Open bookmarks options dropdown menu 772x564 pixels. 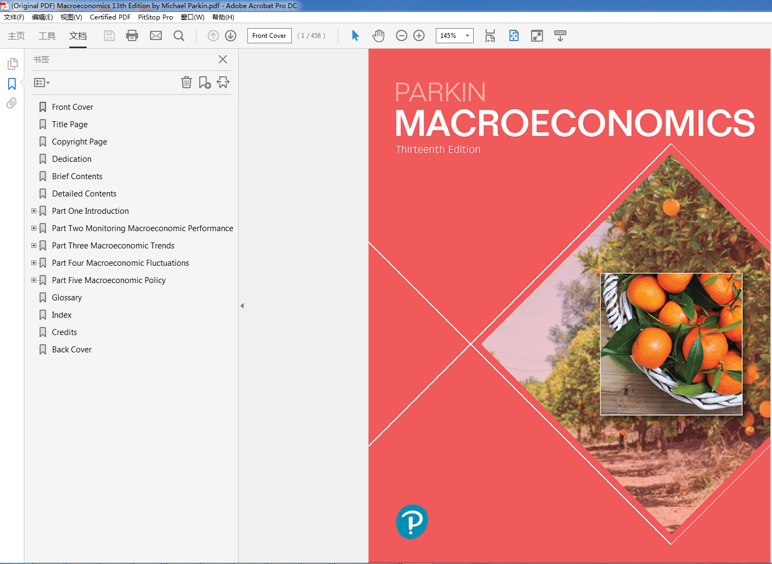(42, 83)
